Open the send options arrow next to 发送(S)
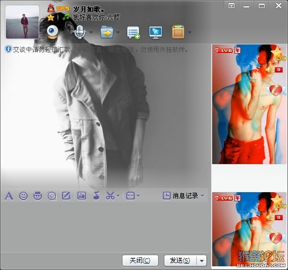This screenshot has height=270, width=288. (202, 260)
